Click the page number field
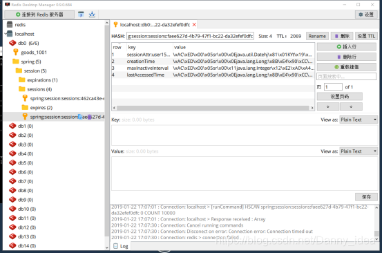This screenshot has width=382, height=253. pos(333,87)
